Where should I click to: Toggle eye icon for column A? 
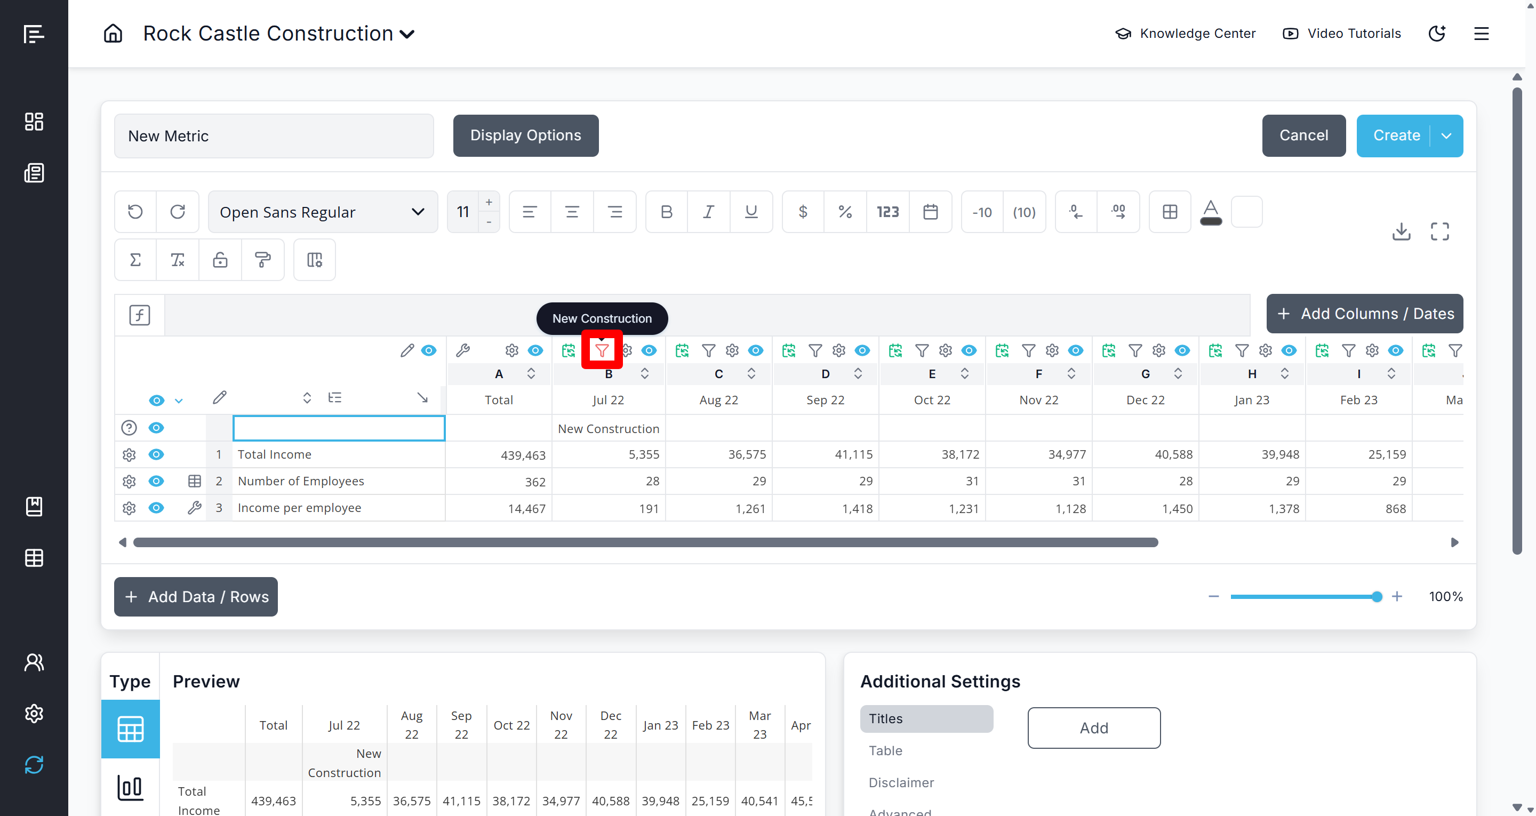[535, 351]
